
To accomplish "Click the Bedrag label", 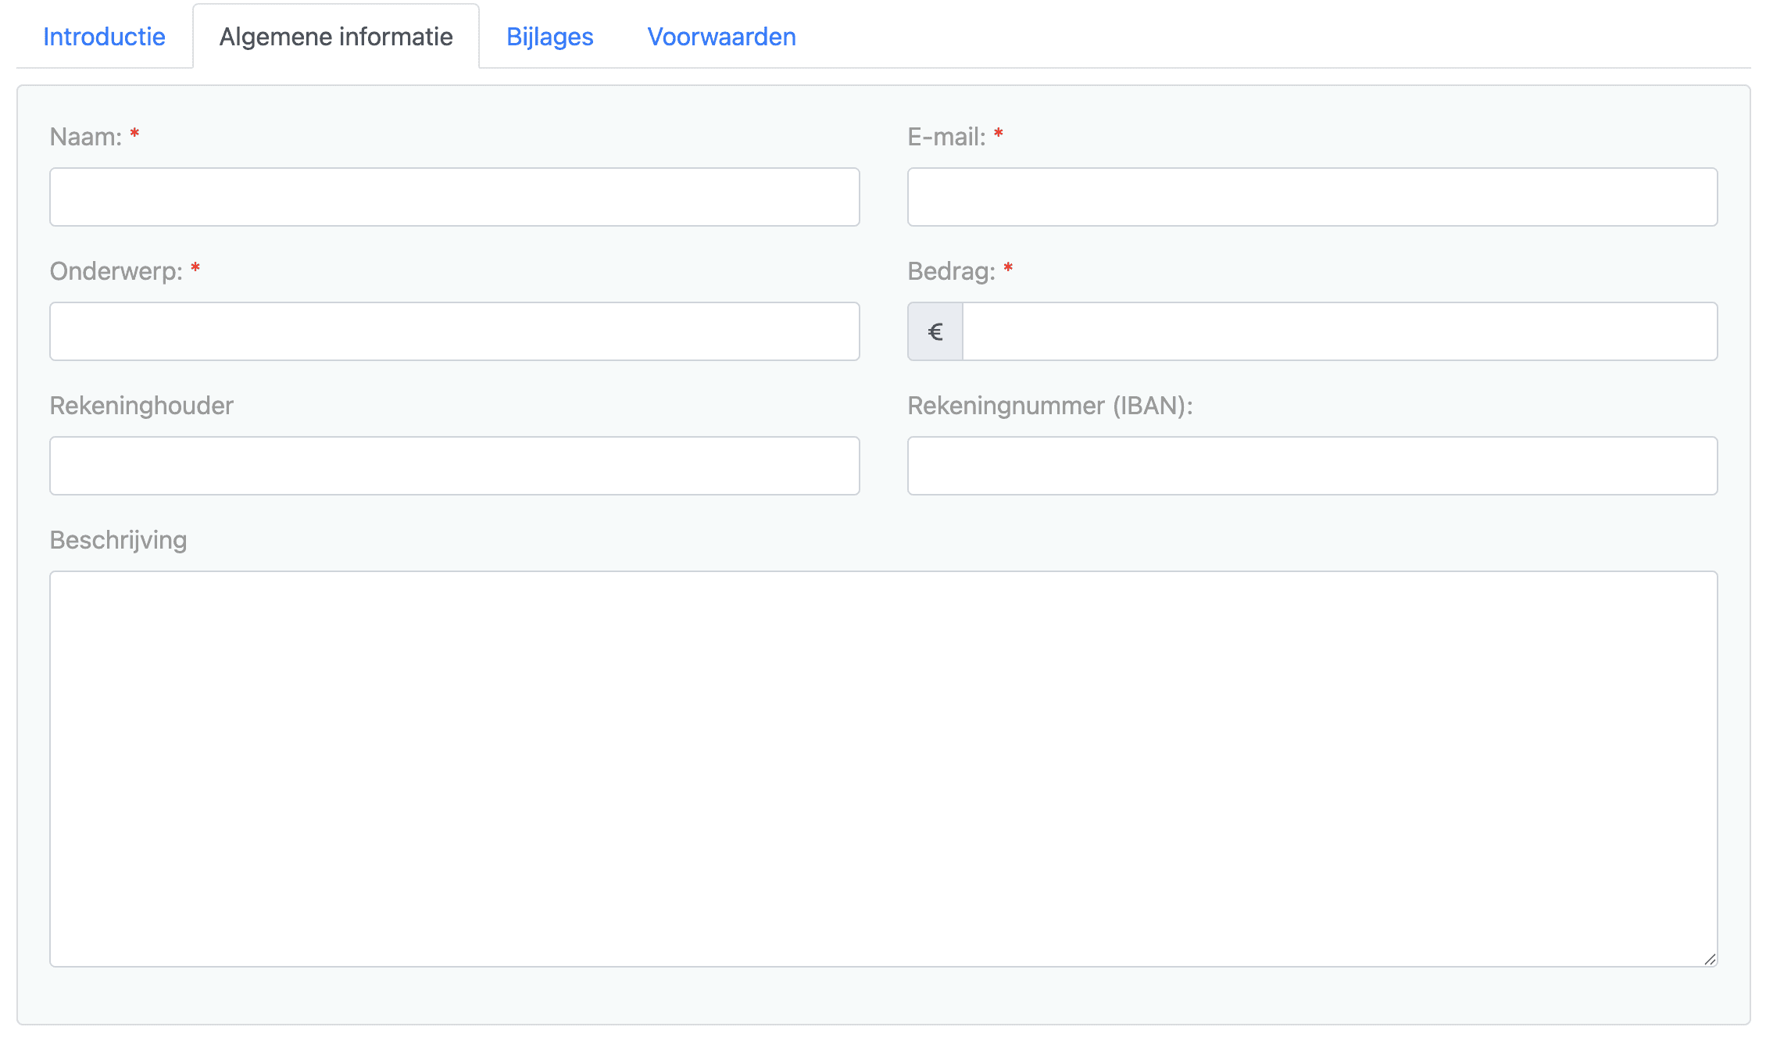I will click(951, 271).
